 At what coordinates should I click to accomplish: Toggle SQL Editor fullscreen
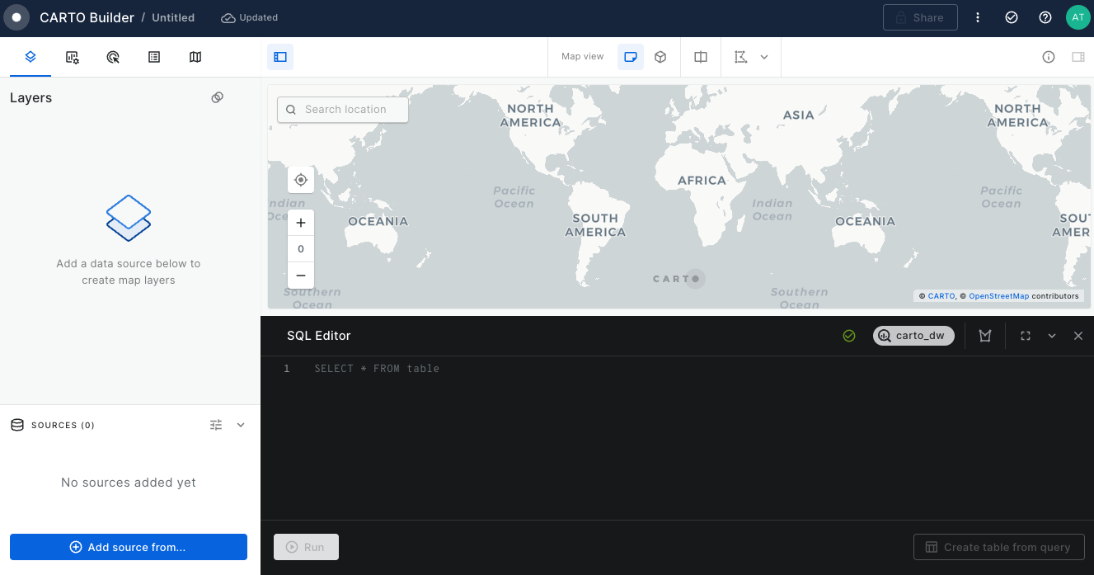[1026, 336]
